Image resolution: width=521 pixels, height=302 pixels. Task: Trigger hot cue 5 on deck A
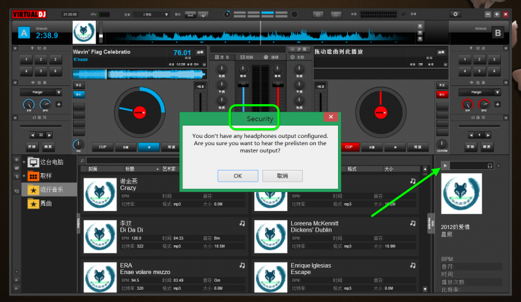[x=41, y=71]
